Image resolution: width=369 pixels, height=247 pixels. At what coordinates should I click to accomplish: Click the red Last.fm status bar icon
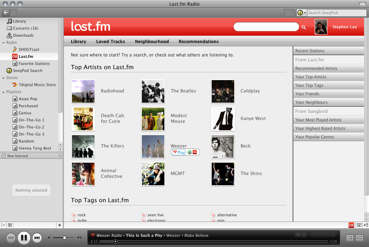tap(351, 225)
